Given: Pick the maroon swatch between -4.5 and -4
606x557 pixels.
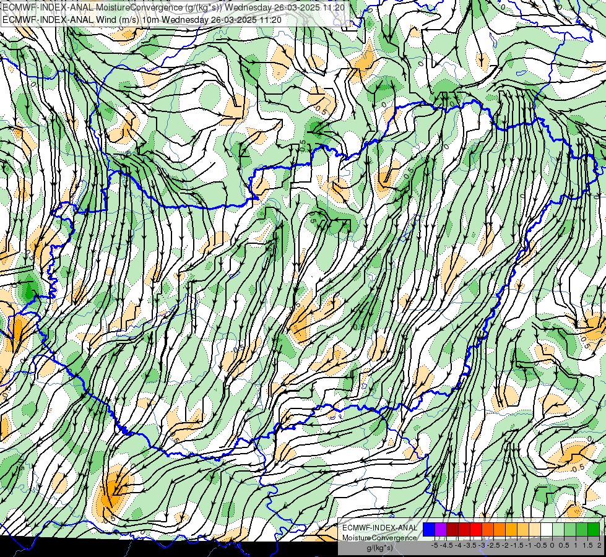Looking at the screenshot, I should click(x=452, y=529).
